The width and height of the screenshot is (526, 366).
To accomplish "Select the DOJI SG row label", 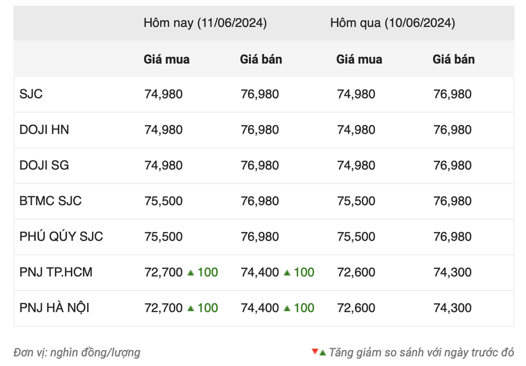I will pyautogui.click(x=44, y=165).
